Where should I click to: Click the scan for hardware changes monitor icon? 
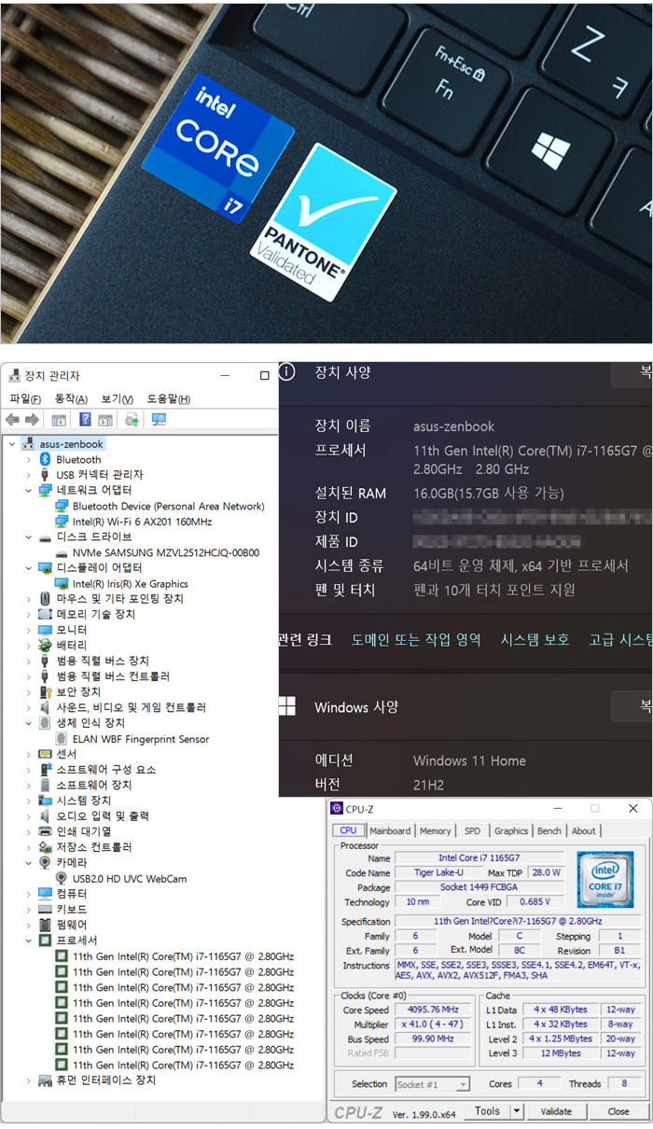click(159, 420)
